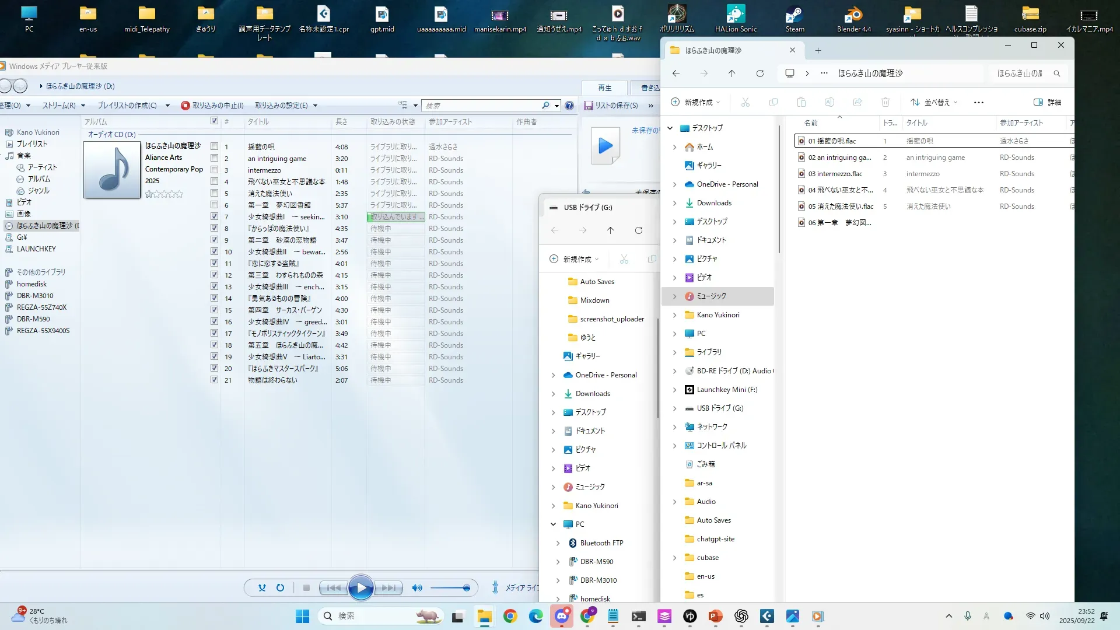Refresh the ほらふき山の魔理沙 Explorer window
Screen dimensions: 1120x630
759,73
